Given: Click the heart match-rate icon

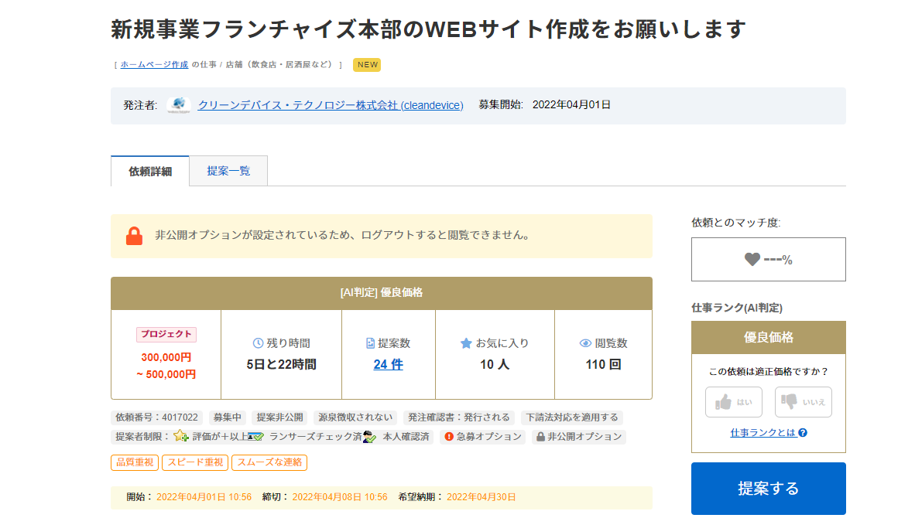Looking at the screenshot, I should tap(752, 259).
